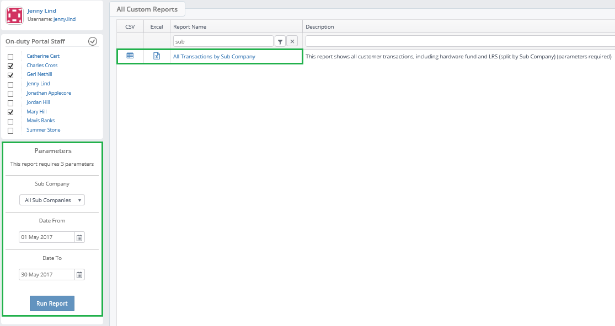Click Jenny Lind's profile avatar icon
Viewport: 615px width, 326px height.
point(14,15)
